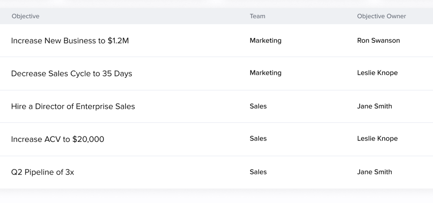Open the Increase New Business to $1.2M objective
This screenshot has height=203, width=433.
[70, 41]
